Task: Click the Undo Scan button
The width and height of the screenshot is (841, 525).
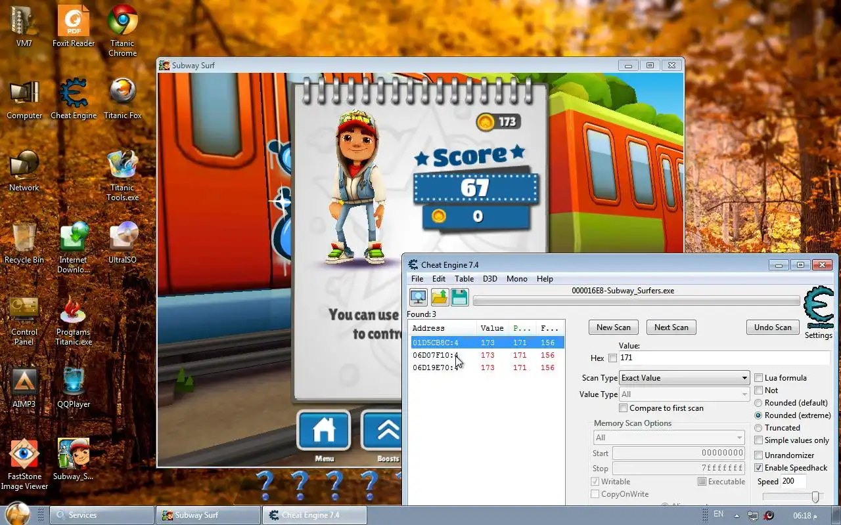Action: pyautogui.click(x=773, y=327)
